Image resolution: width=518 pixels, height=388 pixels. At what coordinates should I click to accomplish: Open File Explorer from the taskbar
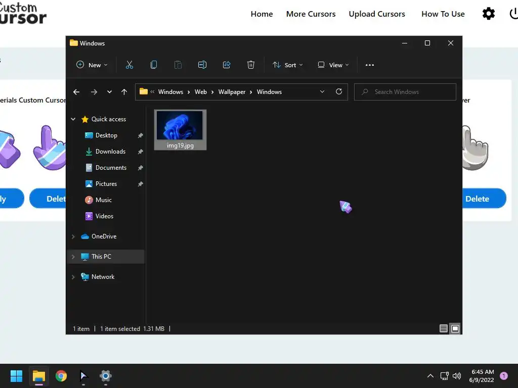tap(39, 376)
